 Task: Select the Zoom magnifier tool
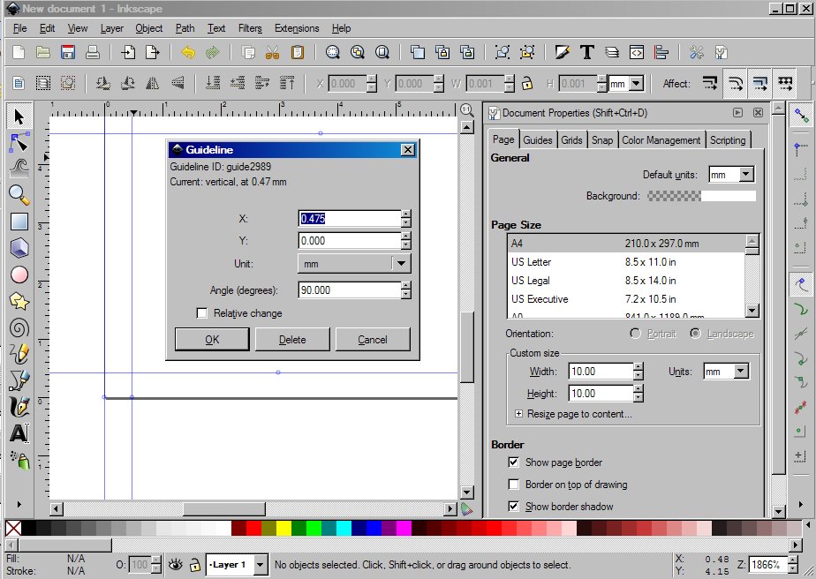pos(19,194)
